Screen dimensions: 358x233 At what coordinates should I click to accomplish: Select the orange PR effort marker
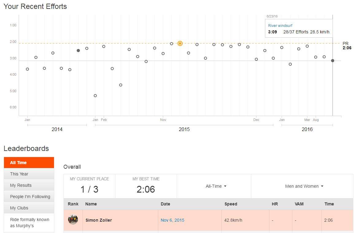coord(180,43)
